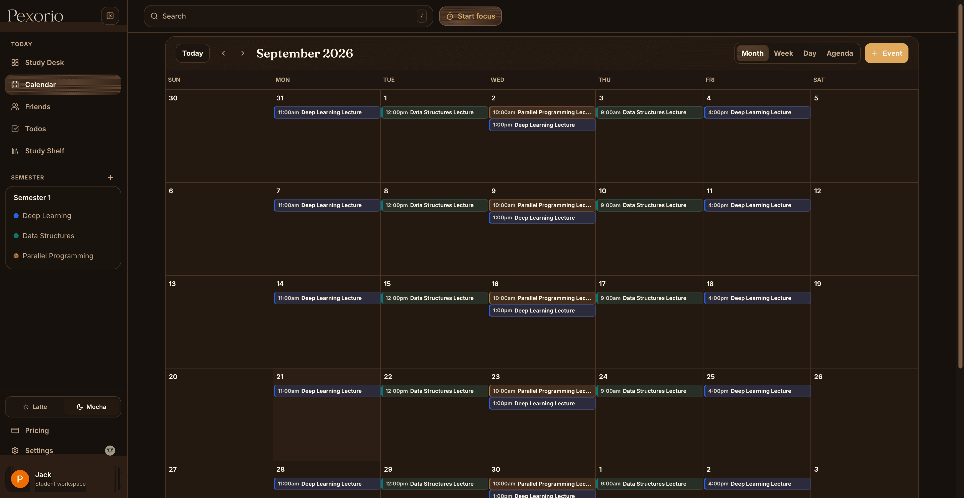Image resolution: width=964 pixels, height=498 pixels.
Task: Add a new semester with plus icon
Action: [110, 177]
